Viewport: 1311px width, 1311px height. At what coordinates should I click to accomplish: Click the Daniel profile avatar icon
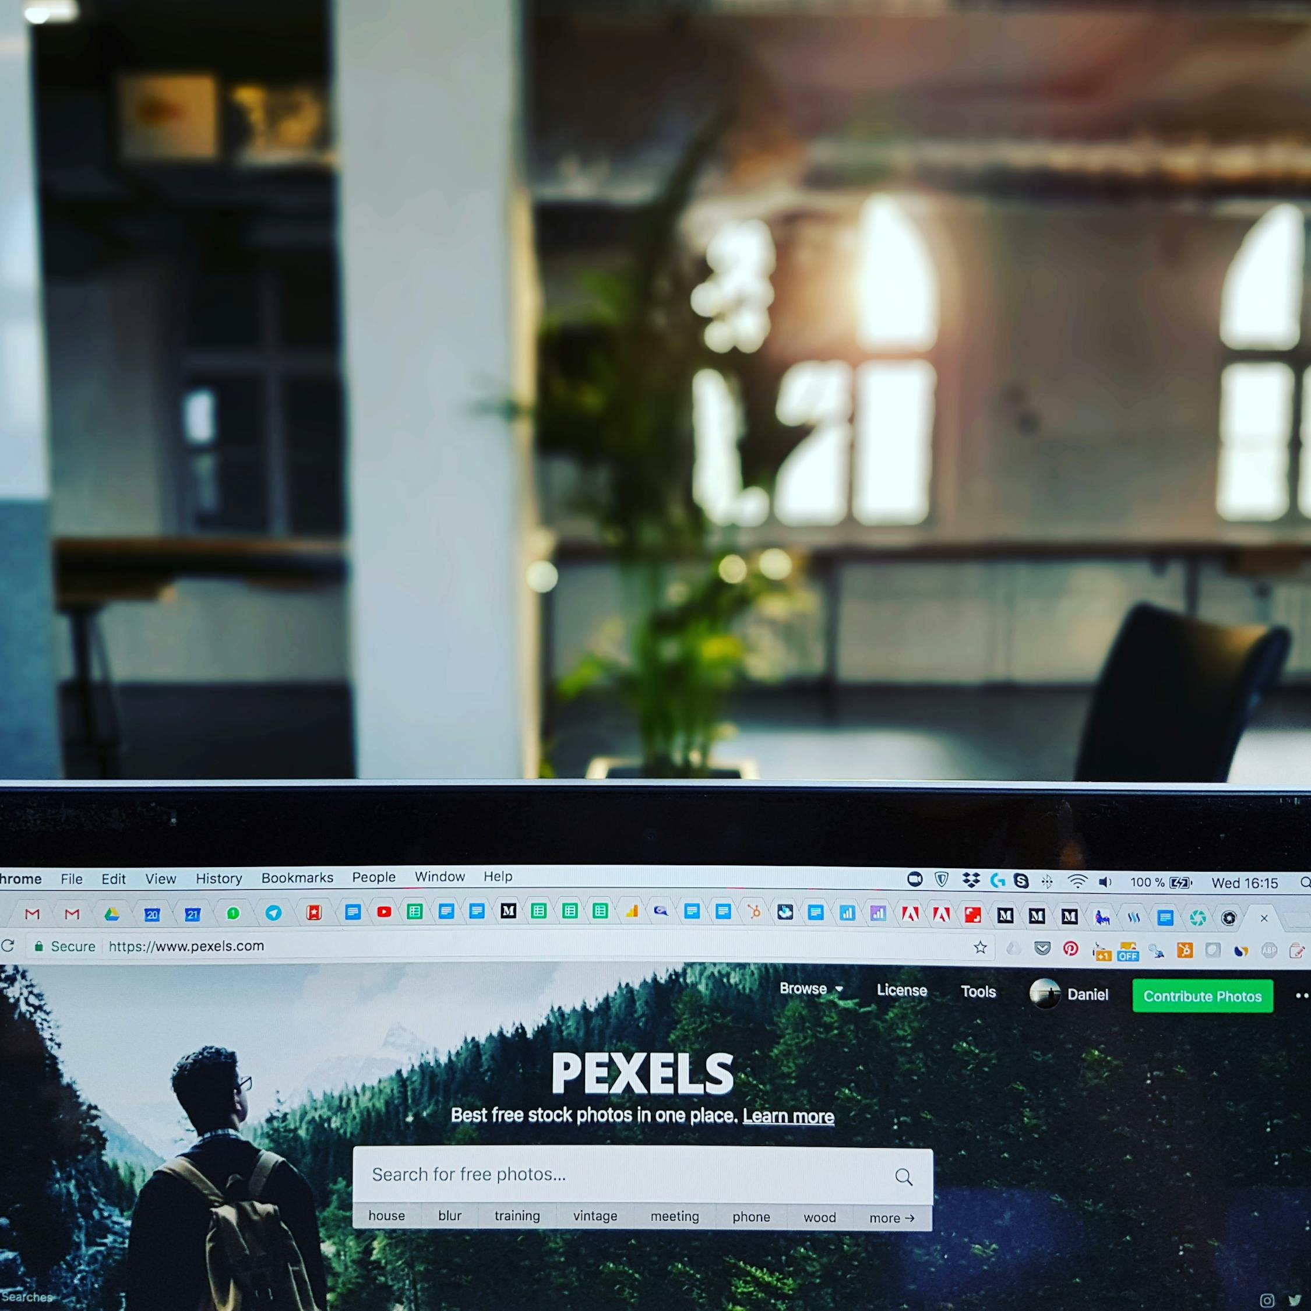coord(1046,995)
